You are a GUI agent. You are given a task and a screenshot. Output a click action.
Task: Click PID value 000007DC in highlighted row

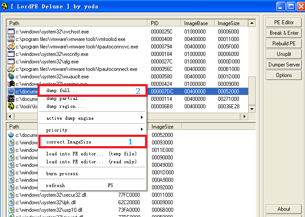(x=162, y=91)
